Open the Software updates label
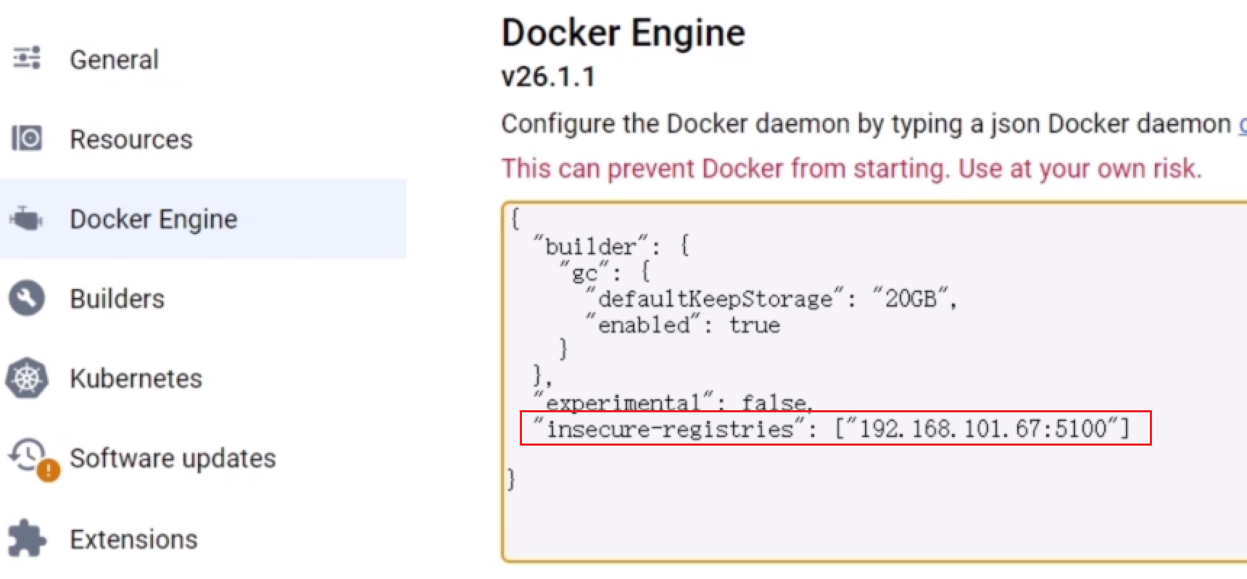The width and height of the screenshot is (1247, 579). tap(173, 458)
